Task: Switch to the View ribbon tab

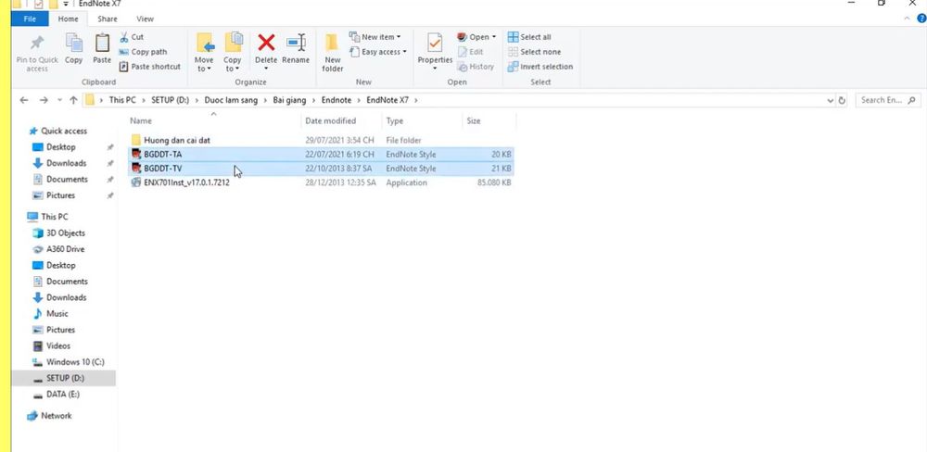Action: (145, 19)
